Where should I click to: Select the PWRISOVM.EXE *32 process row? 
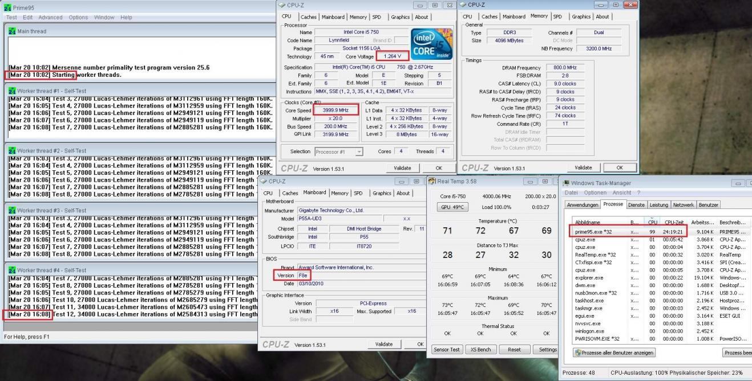661,338
